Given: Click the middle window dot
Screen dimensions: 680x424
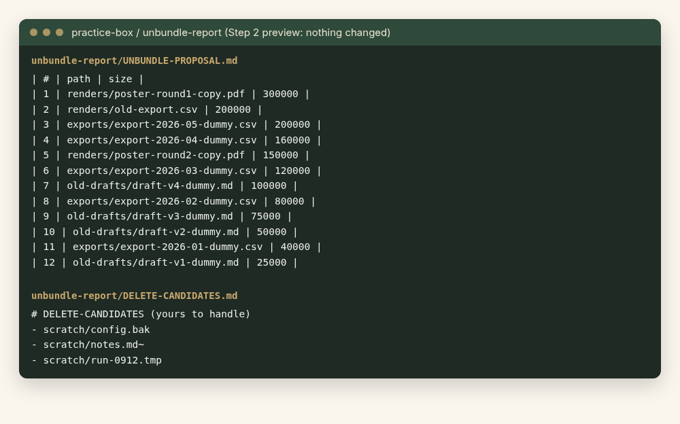Looking at the screenshot, I should point(46,33).
